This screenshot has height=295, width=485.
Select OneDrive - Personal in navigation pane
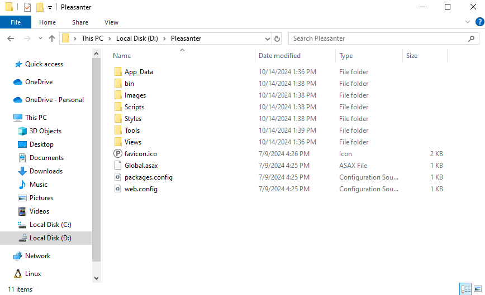pos(54,100)
